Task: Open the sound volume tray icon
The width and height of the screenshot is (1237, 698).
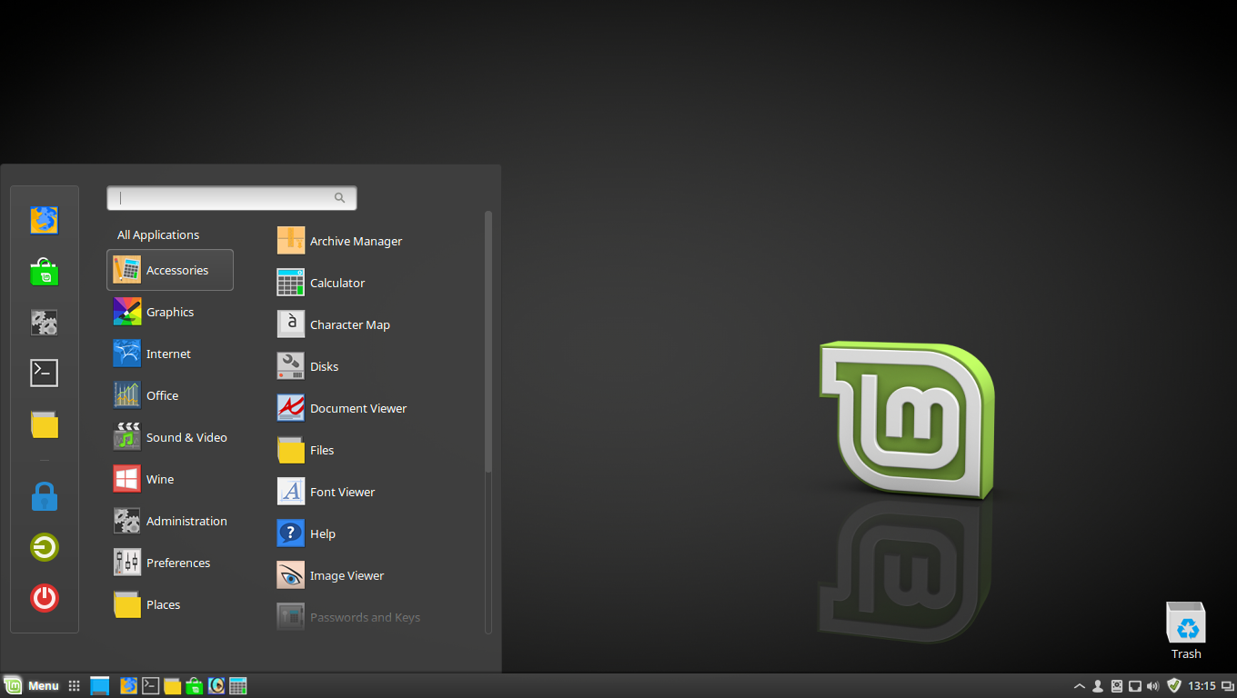Action: pos(1153,686)
